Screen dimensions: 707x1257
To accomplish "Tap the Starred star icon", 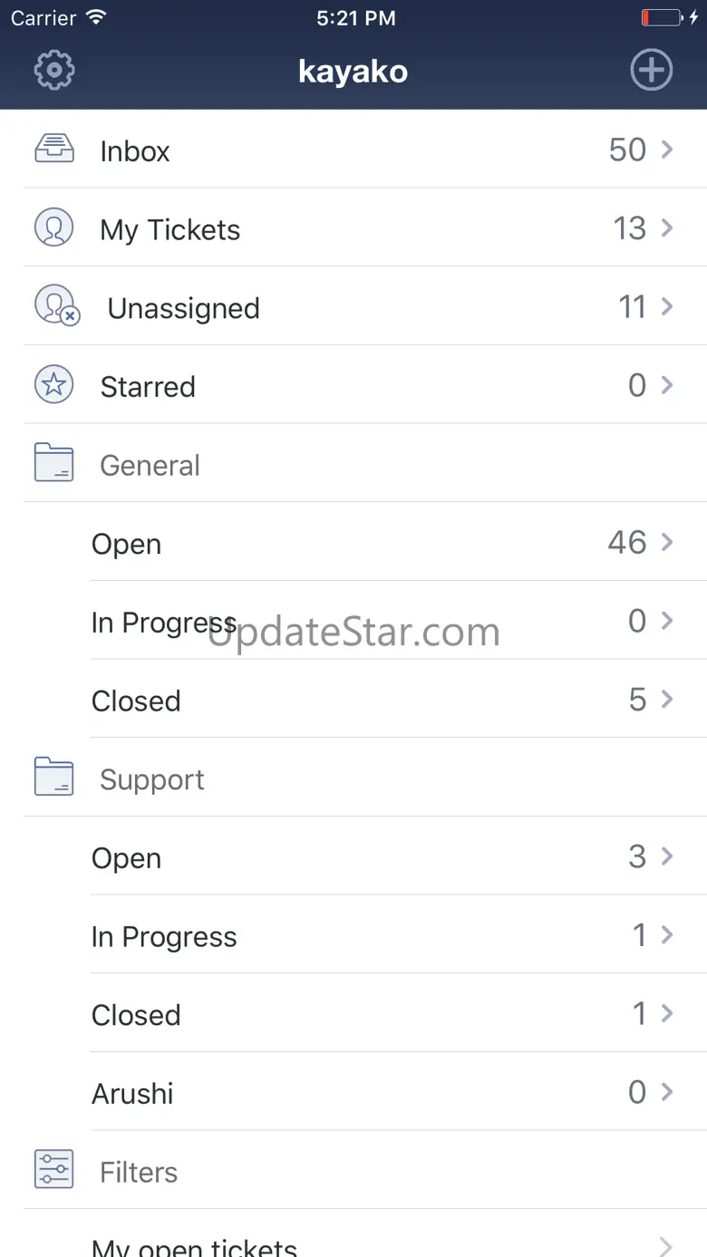I will pyautogui.click(x=54, y=385).
